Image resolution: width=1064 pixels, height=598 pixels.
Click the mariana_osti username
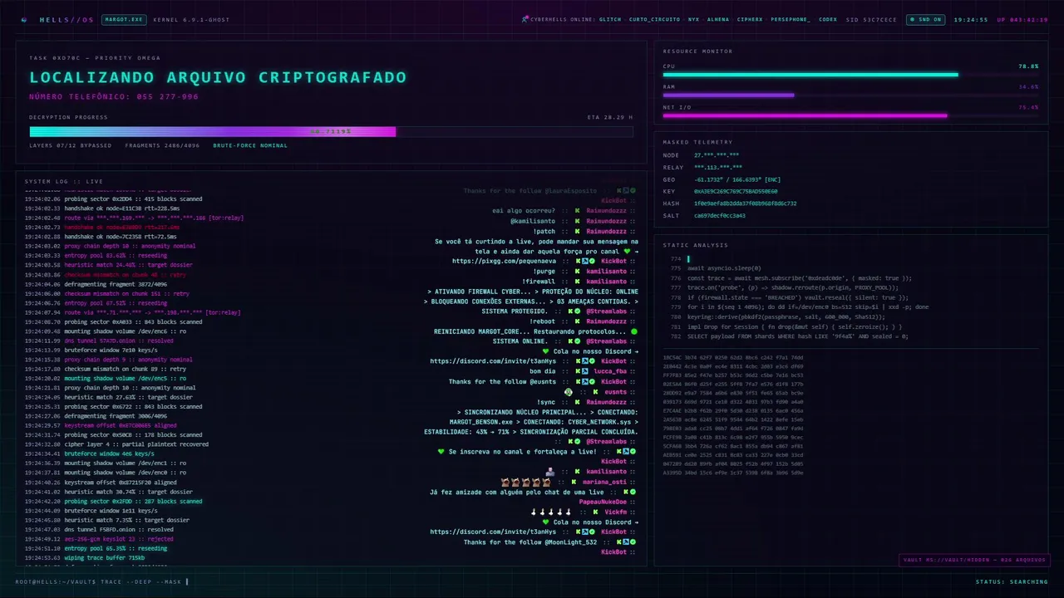(604, 482)
